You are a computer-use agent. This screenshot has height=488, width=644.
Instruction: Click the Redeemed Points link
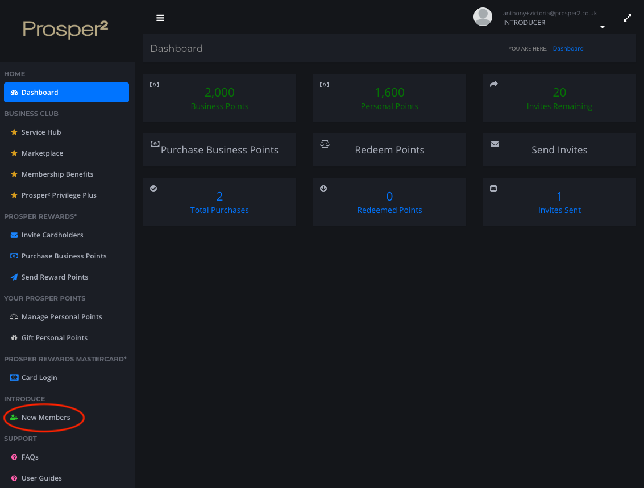[x=389, y=210]
